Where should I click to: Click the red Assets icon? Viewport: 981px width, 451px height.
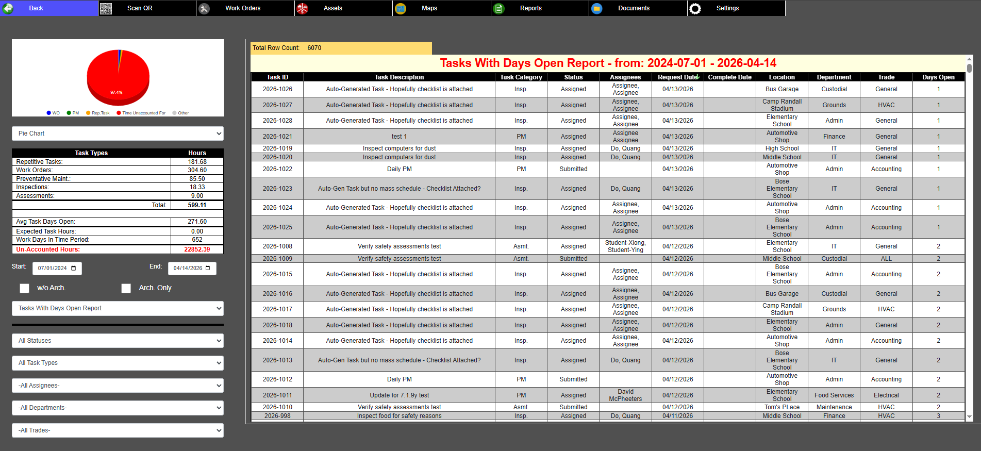point(303,8)
